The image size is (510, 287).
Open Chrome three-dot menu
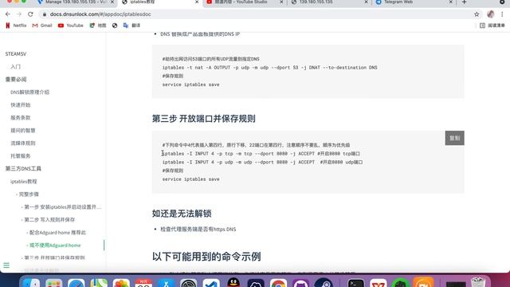pyautogui.click(x=502, y=14)
